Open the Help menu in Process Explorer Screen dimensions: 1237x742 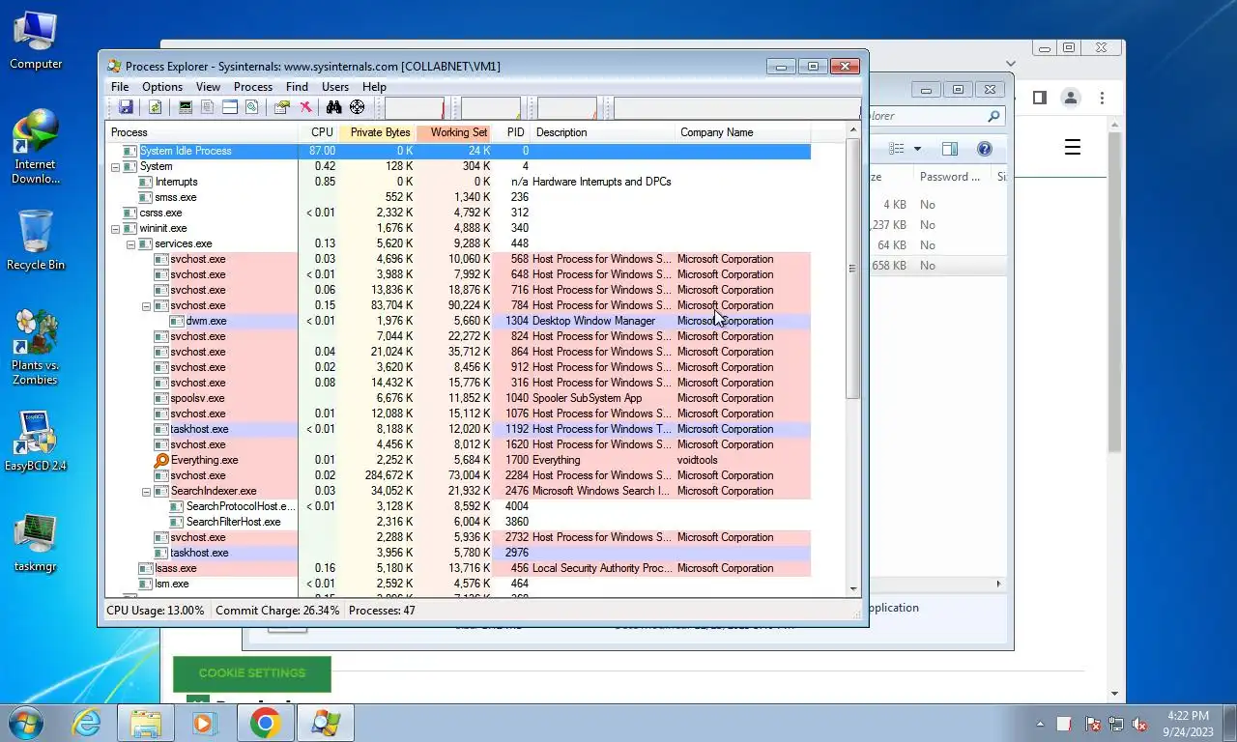coord(374,87)
